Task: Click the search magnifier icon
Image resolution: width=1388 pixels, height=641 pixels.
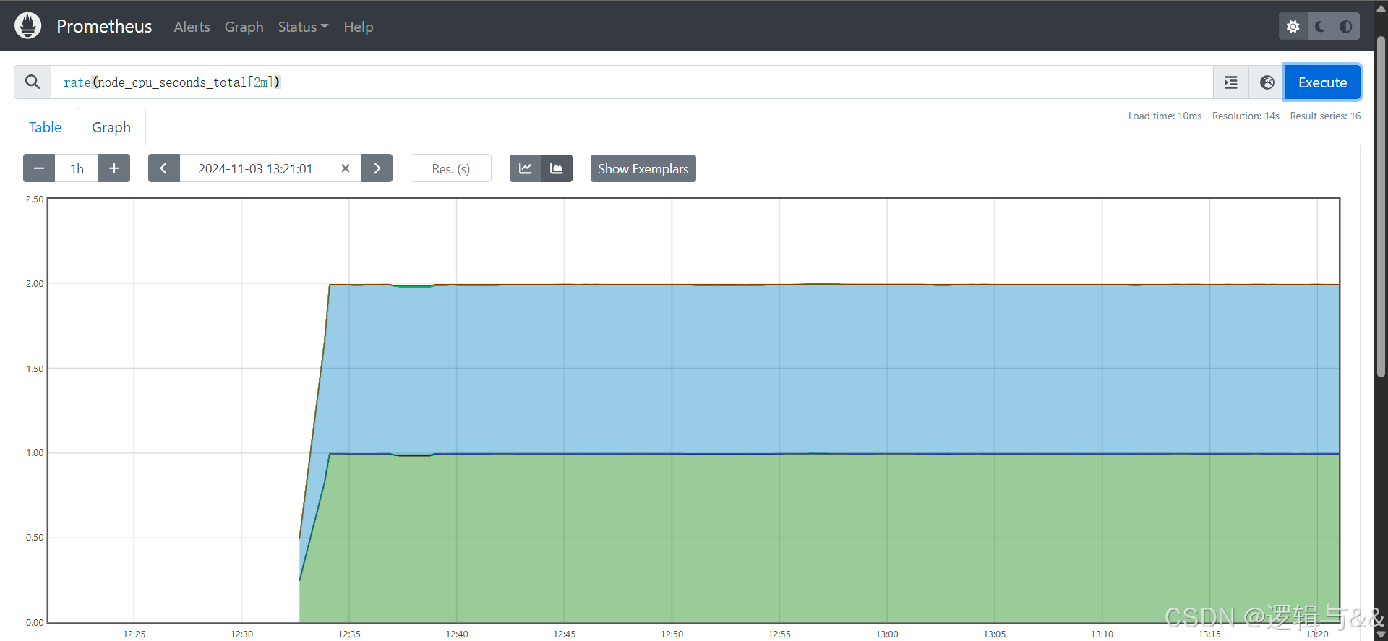Action: point(33,82)
